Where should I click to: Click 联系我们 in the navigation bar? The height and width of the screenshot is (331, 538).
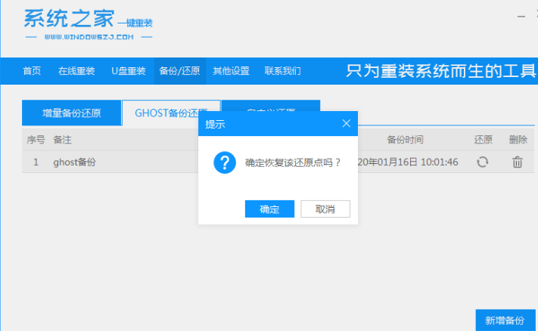[x=282, y=72]
